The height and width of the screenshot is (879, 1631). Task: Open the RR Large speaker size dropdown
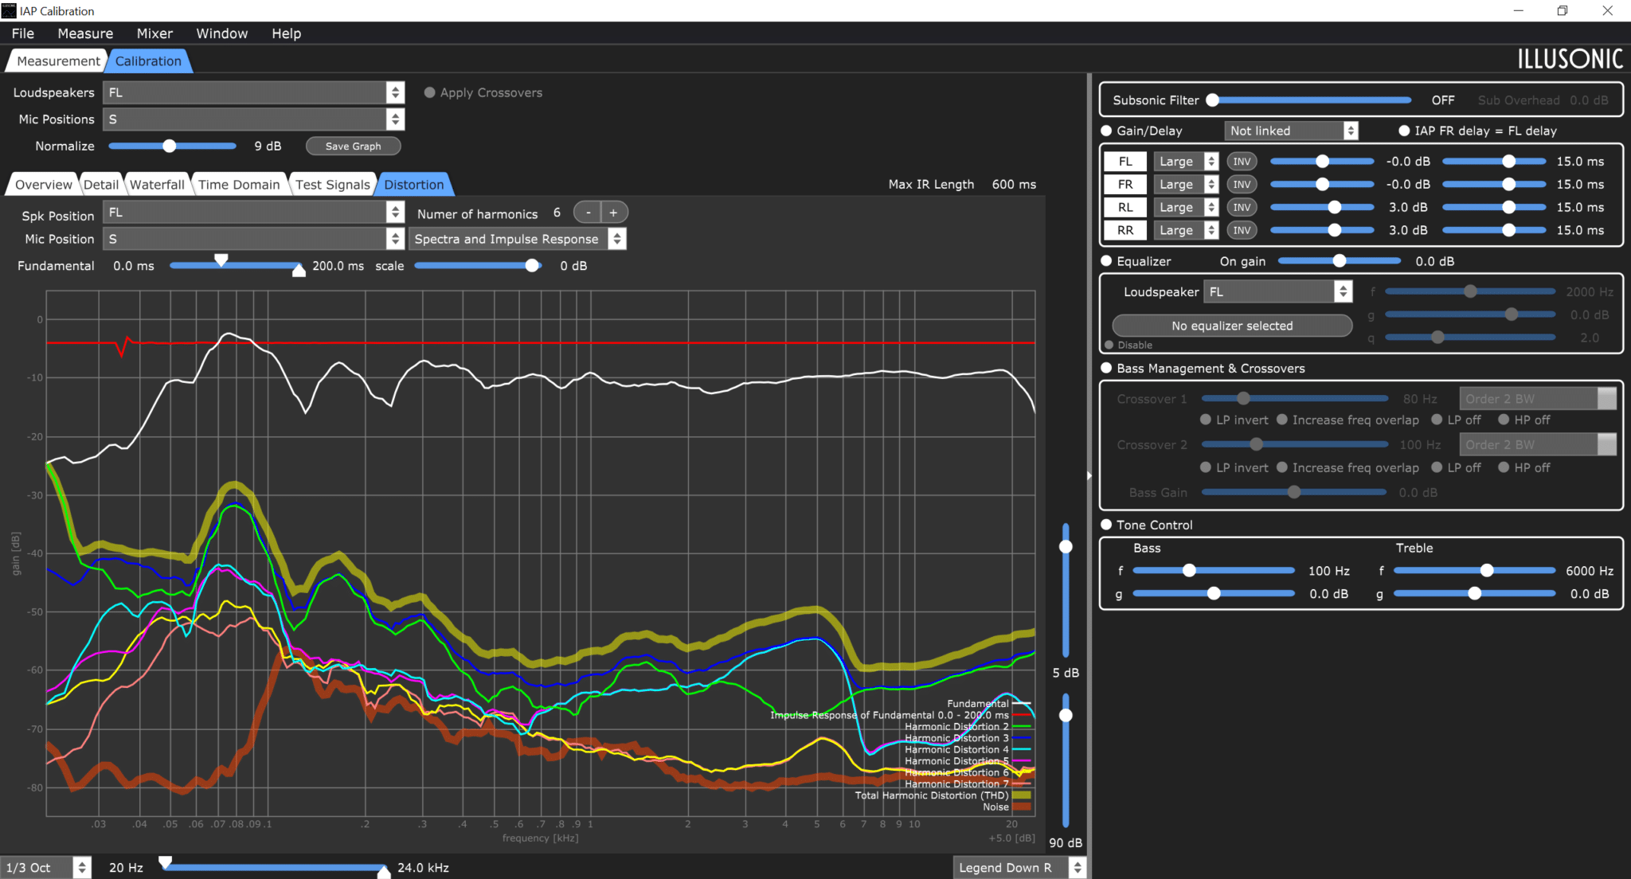click(1186, 231)
